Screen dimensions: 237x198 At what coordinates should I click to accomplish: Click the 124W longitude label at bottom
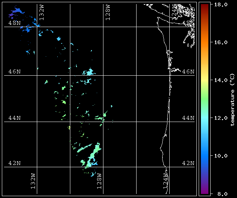tap(165, 181)
